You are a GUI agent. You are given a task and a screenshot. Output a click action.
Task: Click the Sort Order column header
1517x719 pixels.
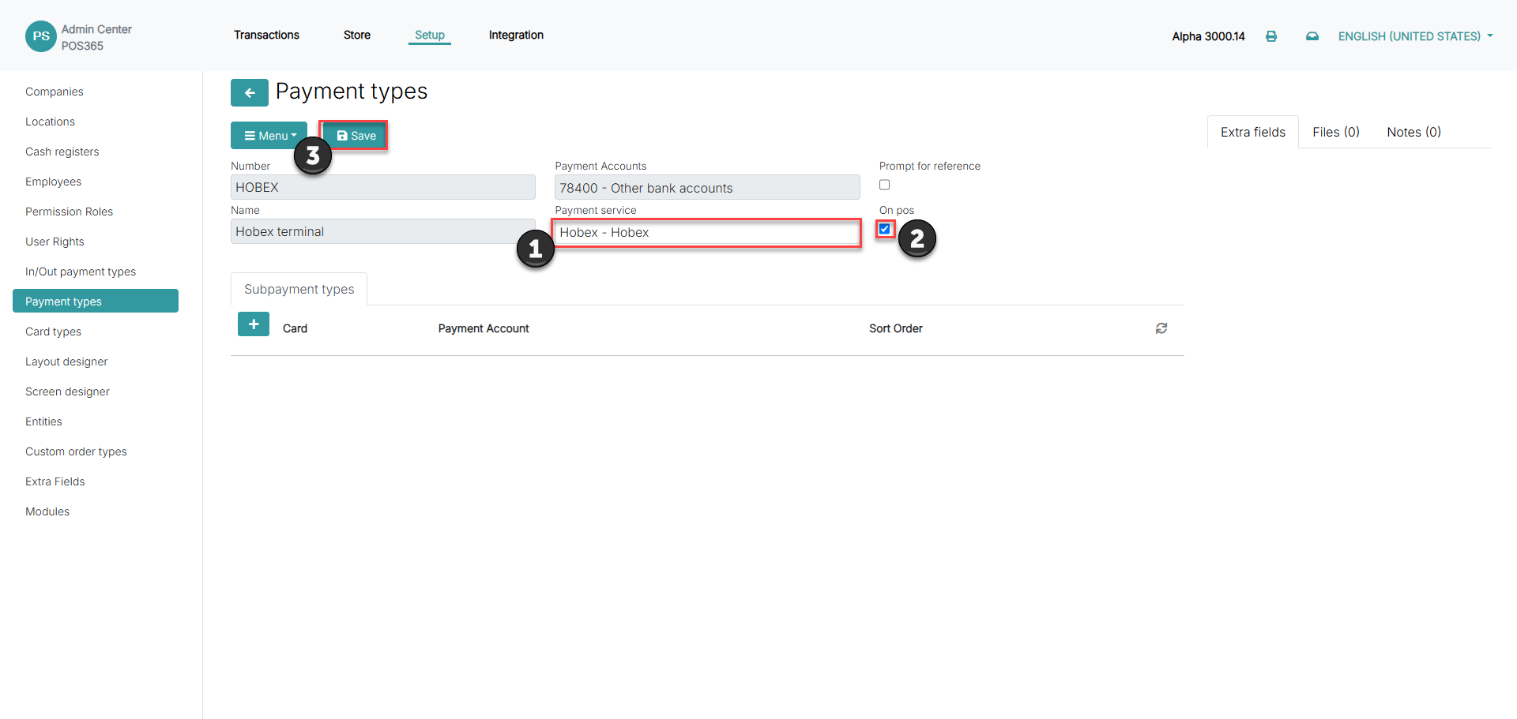(x=896, y=328)
